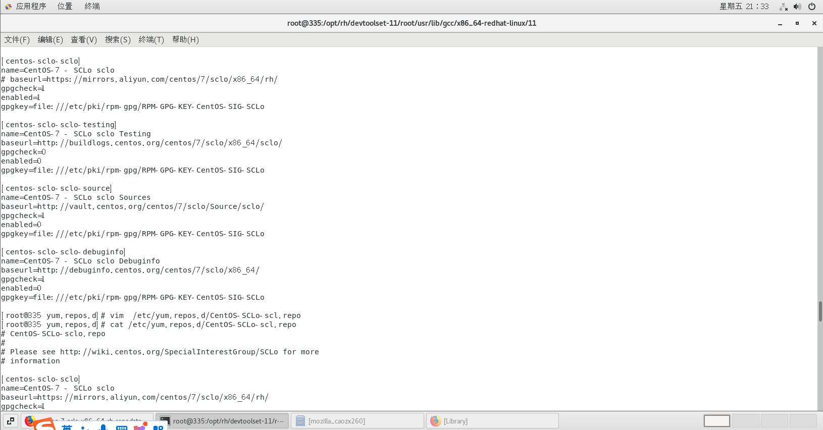Click the debuginfo.centos.org baseurl line
Image resolution: width=823 pixels, height=430 pixels.
[130, 270]
